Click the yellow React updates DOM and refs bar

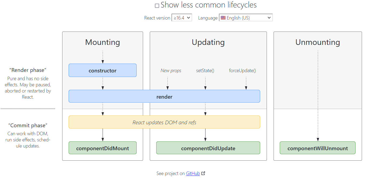pyautogui.click(x=164, y=122)
